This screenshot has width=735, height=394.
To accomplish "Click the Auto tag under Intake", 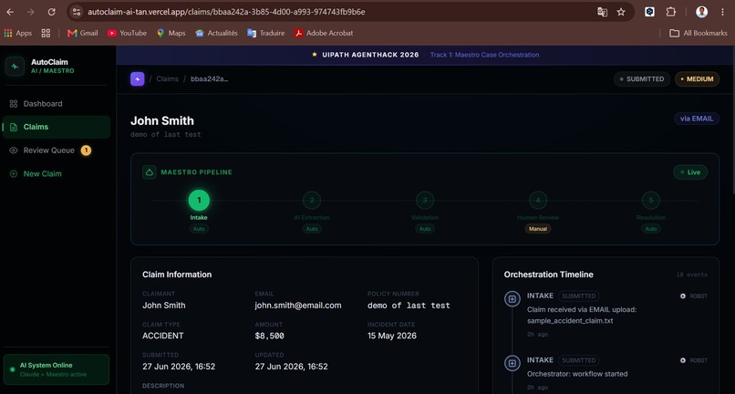I will pyautogui.click(x=199, y=229).
